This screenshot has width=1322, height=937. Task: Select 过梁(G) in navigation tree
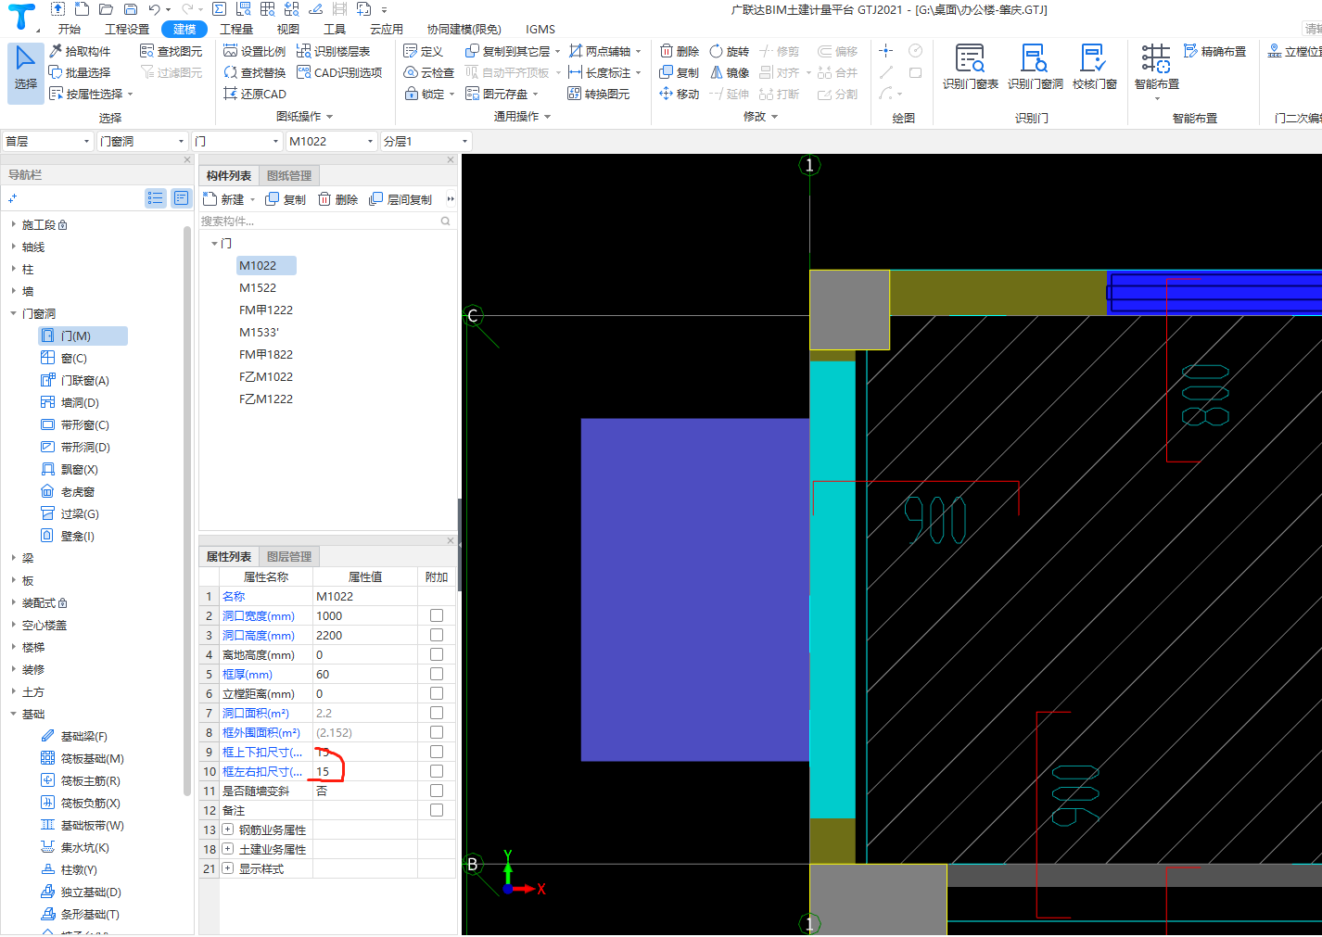(x=70, y=513)
